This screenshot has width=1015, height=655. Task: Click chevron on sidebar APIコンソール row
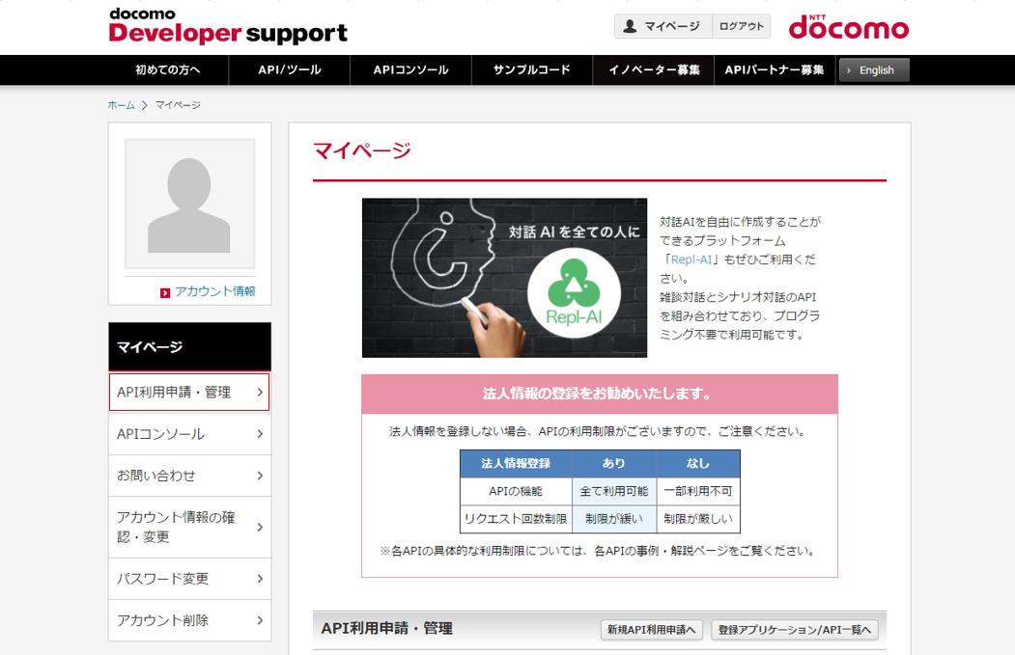tap(260, 434)
